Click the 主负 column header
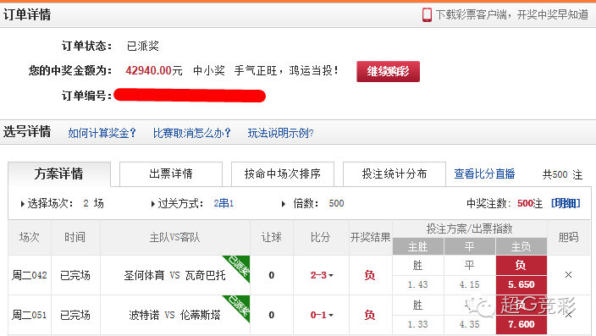 coord(521,246)
